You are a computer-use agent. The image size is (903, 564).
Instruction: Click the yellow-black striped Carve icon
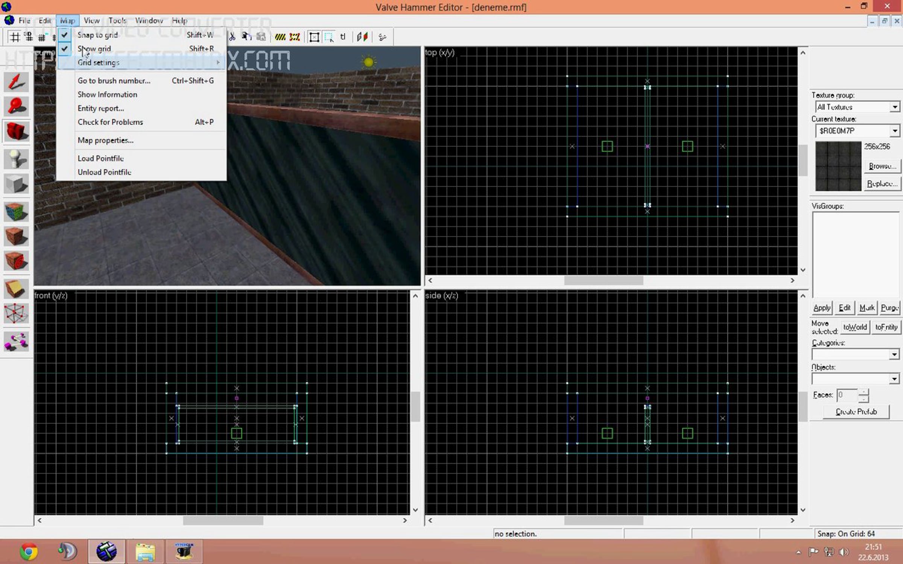(x=280, y=37)
